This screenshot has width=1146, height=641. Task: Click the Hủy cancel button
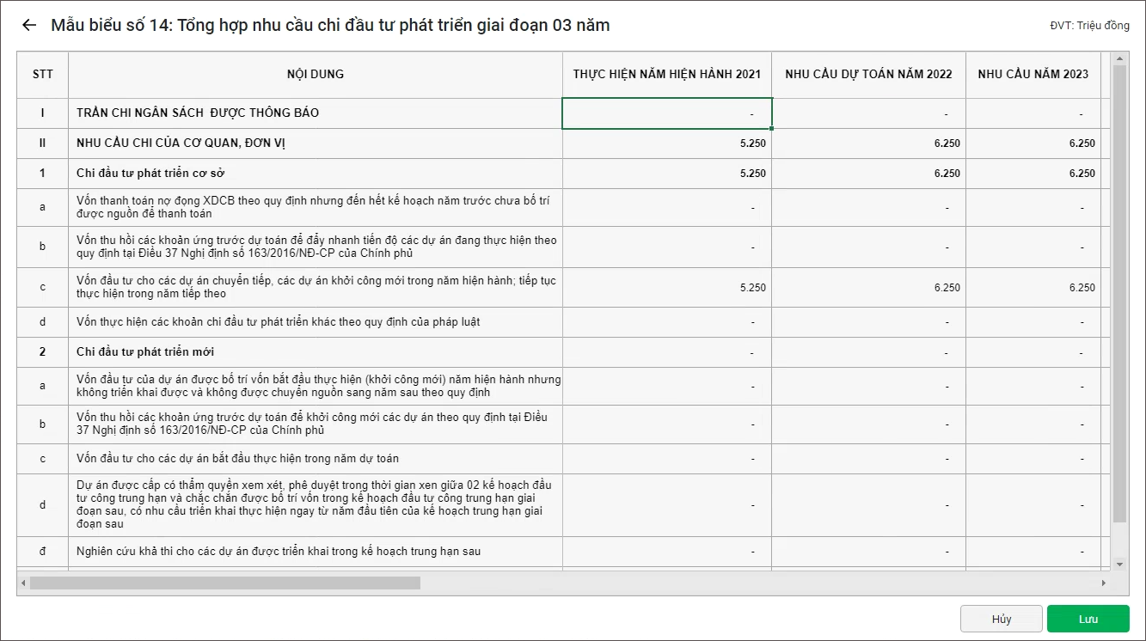coord(1002,619)
